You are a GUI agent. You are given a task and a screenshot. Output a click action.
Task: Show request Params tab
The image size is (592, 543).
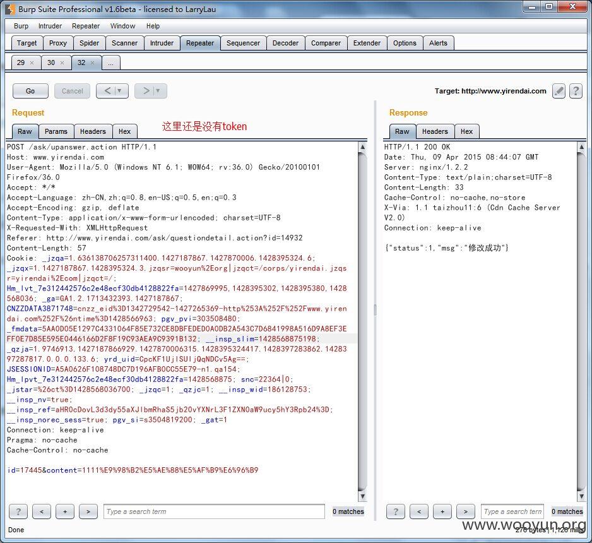(x=56, y=131)
